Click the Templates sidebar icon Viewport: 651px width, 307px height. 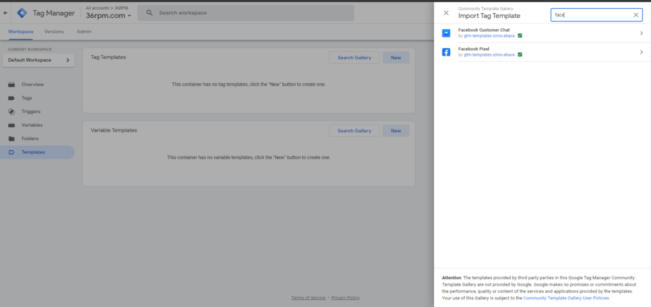pos(11,152)
